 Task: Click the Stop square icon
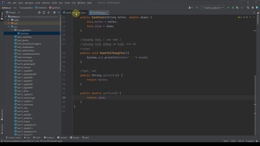tap(242, 8)
